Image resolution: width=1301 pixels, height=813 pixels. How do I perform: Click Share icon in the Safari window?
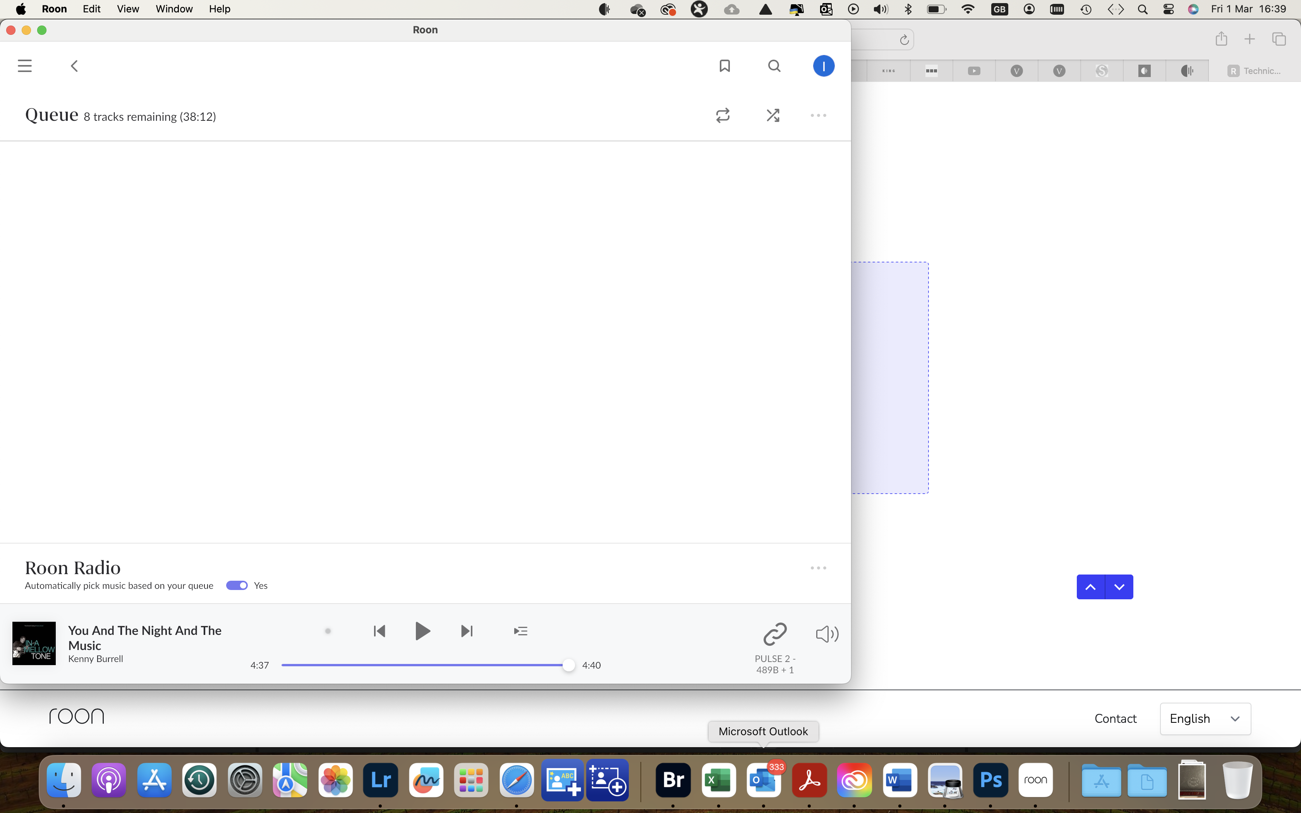click(x=1222, y=39)
